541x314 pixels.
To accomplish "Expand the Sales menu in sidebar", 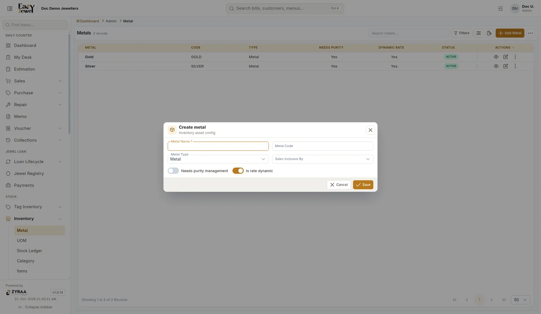I will pyautogui.click(x=34, y=81).
